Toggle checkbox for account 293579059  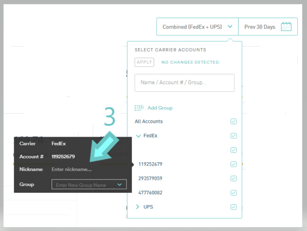pos(233,178)
